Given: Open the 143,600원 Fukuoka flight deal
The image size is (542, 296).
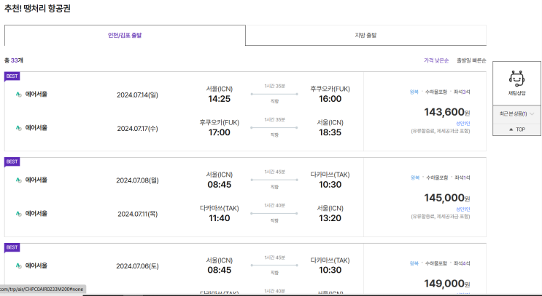Looking at the screenshot, I should pos(446,112).
